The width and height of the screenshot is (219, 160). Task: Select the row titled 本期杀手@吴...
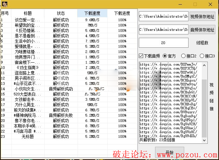click(x=69, y=126)
